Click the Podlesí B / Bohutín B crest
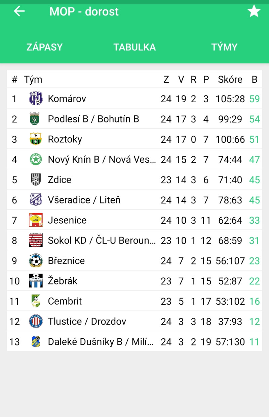 tap(36, 119)
